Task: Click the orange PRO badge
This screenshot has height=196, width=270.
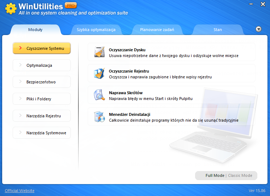Action: [71, 5]
